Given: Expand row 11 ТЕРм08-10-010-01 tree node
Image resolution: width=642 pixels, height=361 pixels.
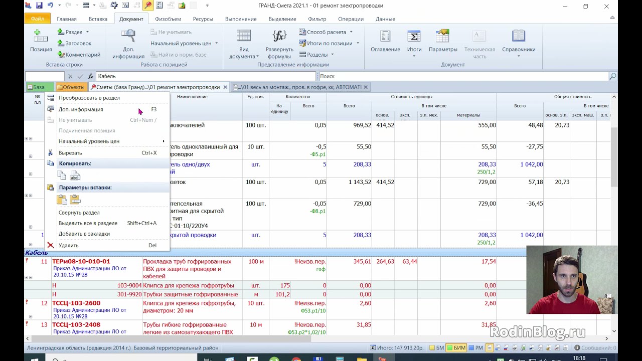Looking at the screenshot, I should click(26, 277).
